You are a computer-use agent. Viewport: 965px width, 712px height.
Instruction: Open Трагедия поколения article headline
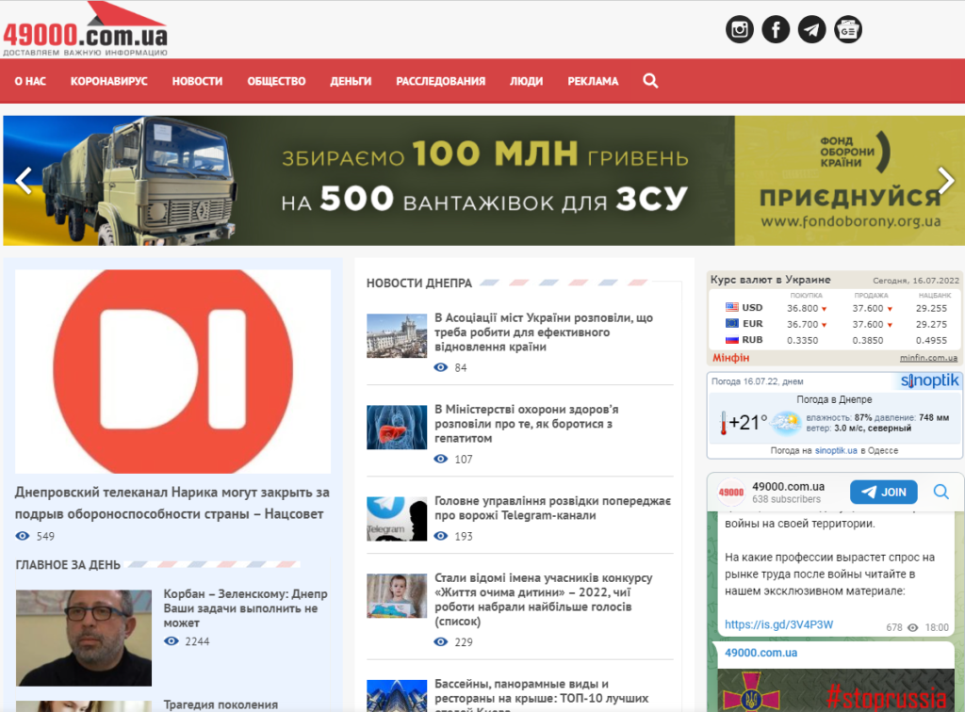(x=221, y=704)
